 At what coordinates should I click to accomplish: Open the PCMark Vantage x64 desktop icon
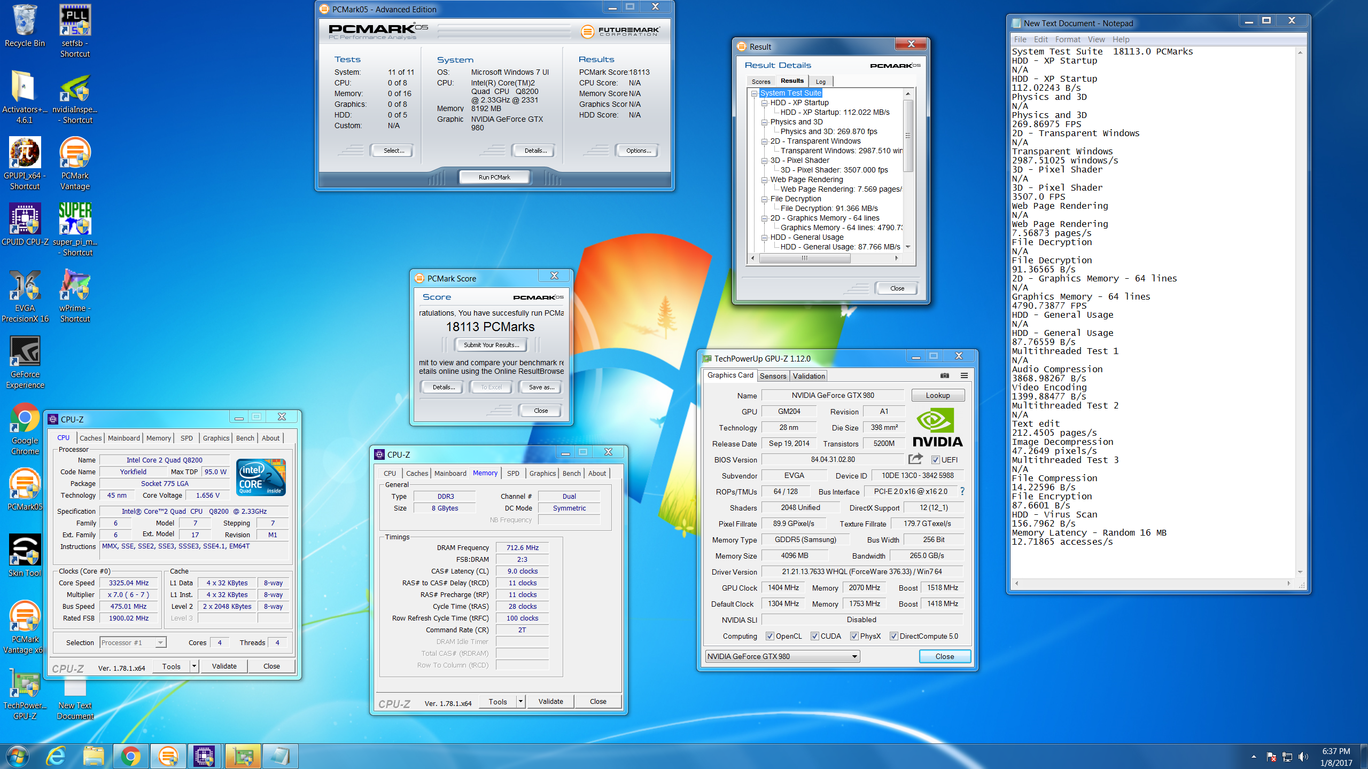coord(25,627)
